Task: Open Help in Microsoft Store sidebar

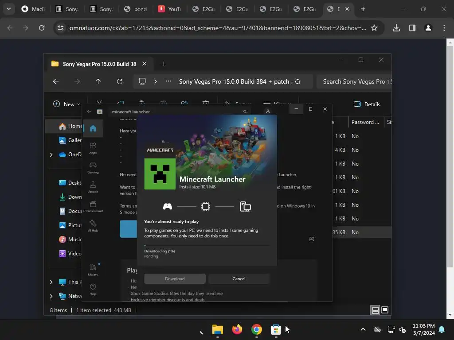Action: (x=93, y=289)
